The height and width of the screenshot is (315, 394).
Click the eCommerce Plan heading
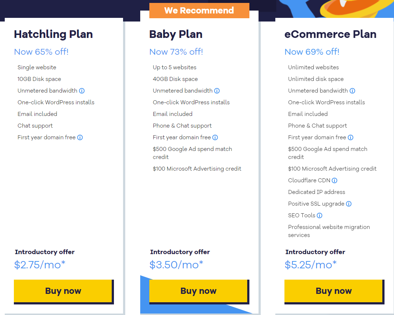click(330, 34)
